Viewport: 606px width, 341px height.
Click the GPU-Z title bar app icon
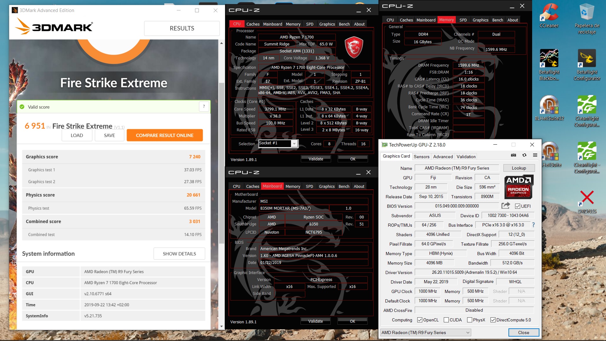(384, 145)
